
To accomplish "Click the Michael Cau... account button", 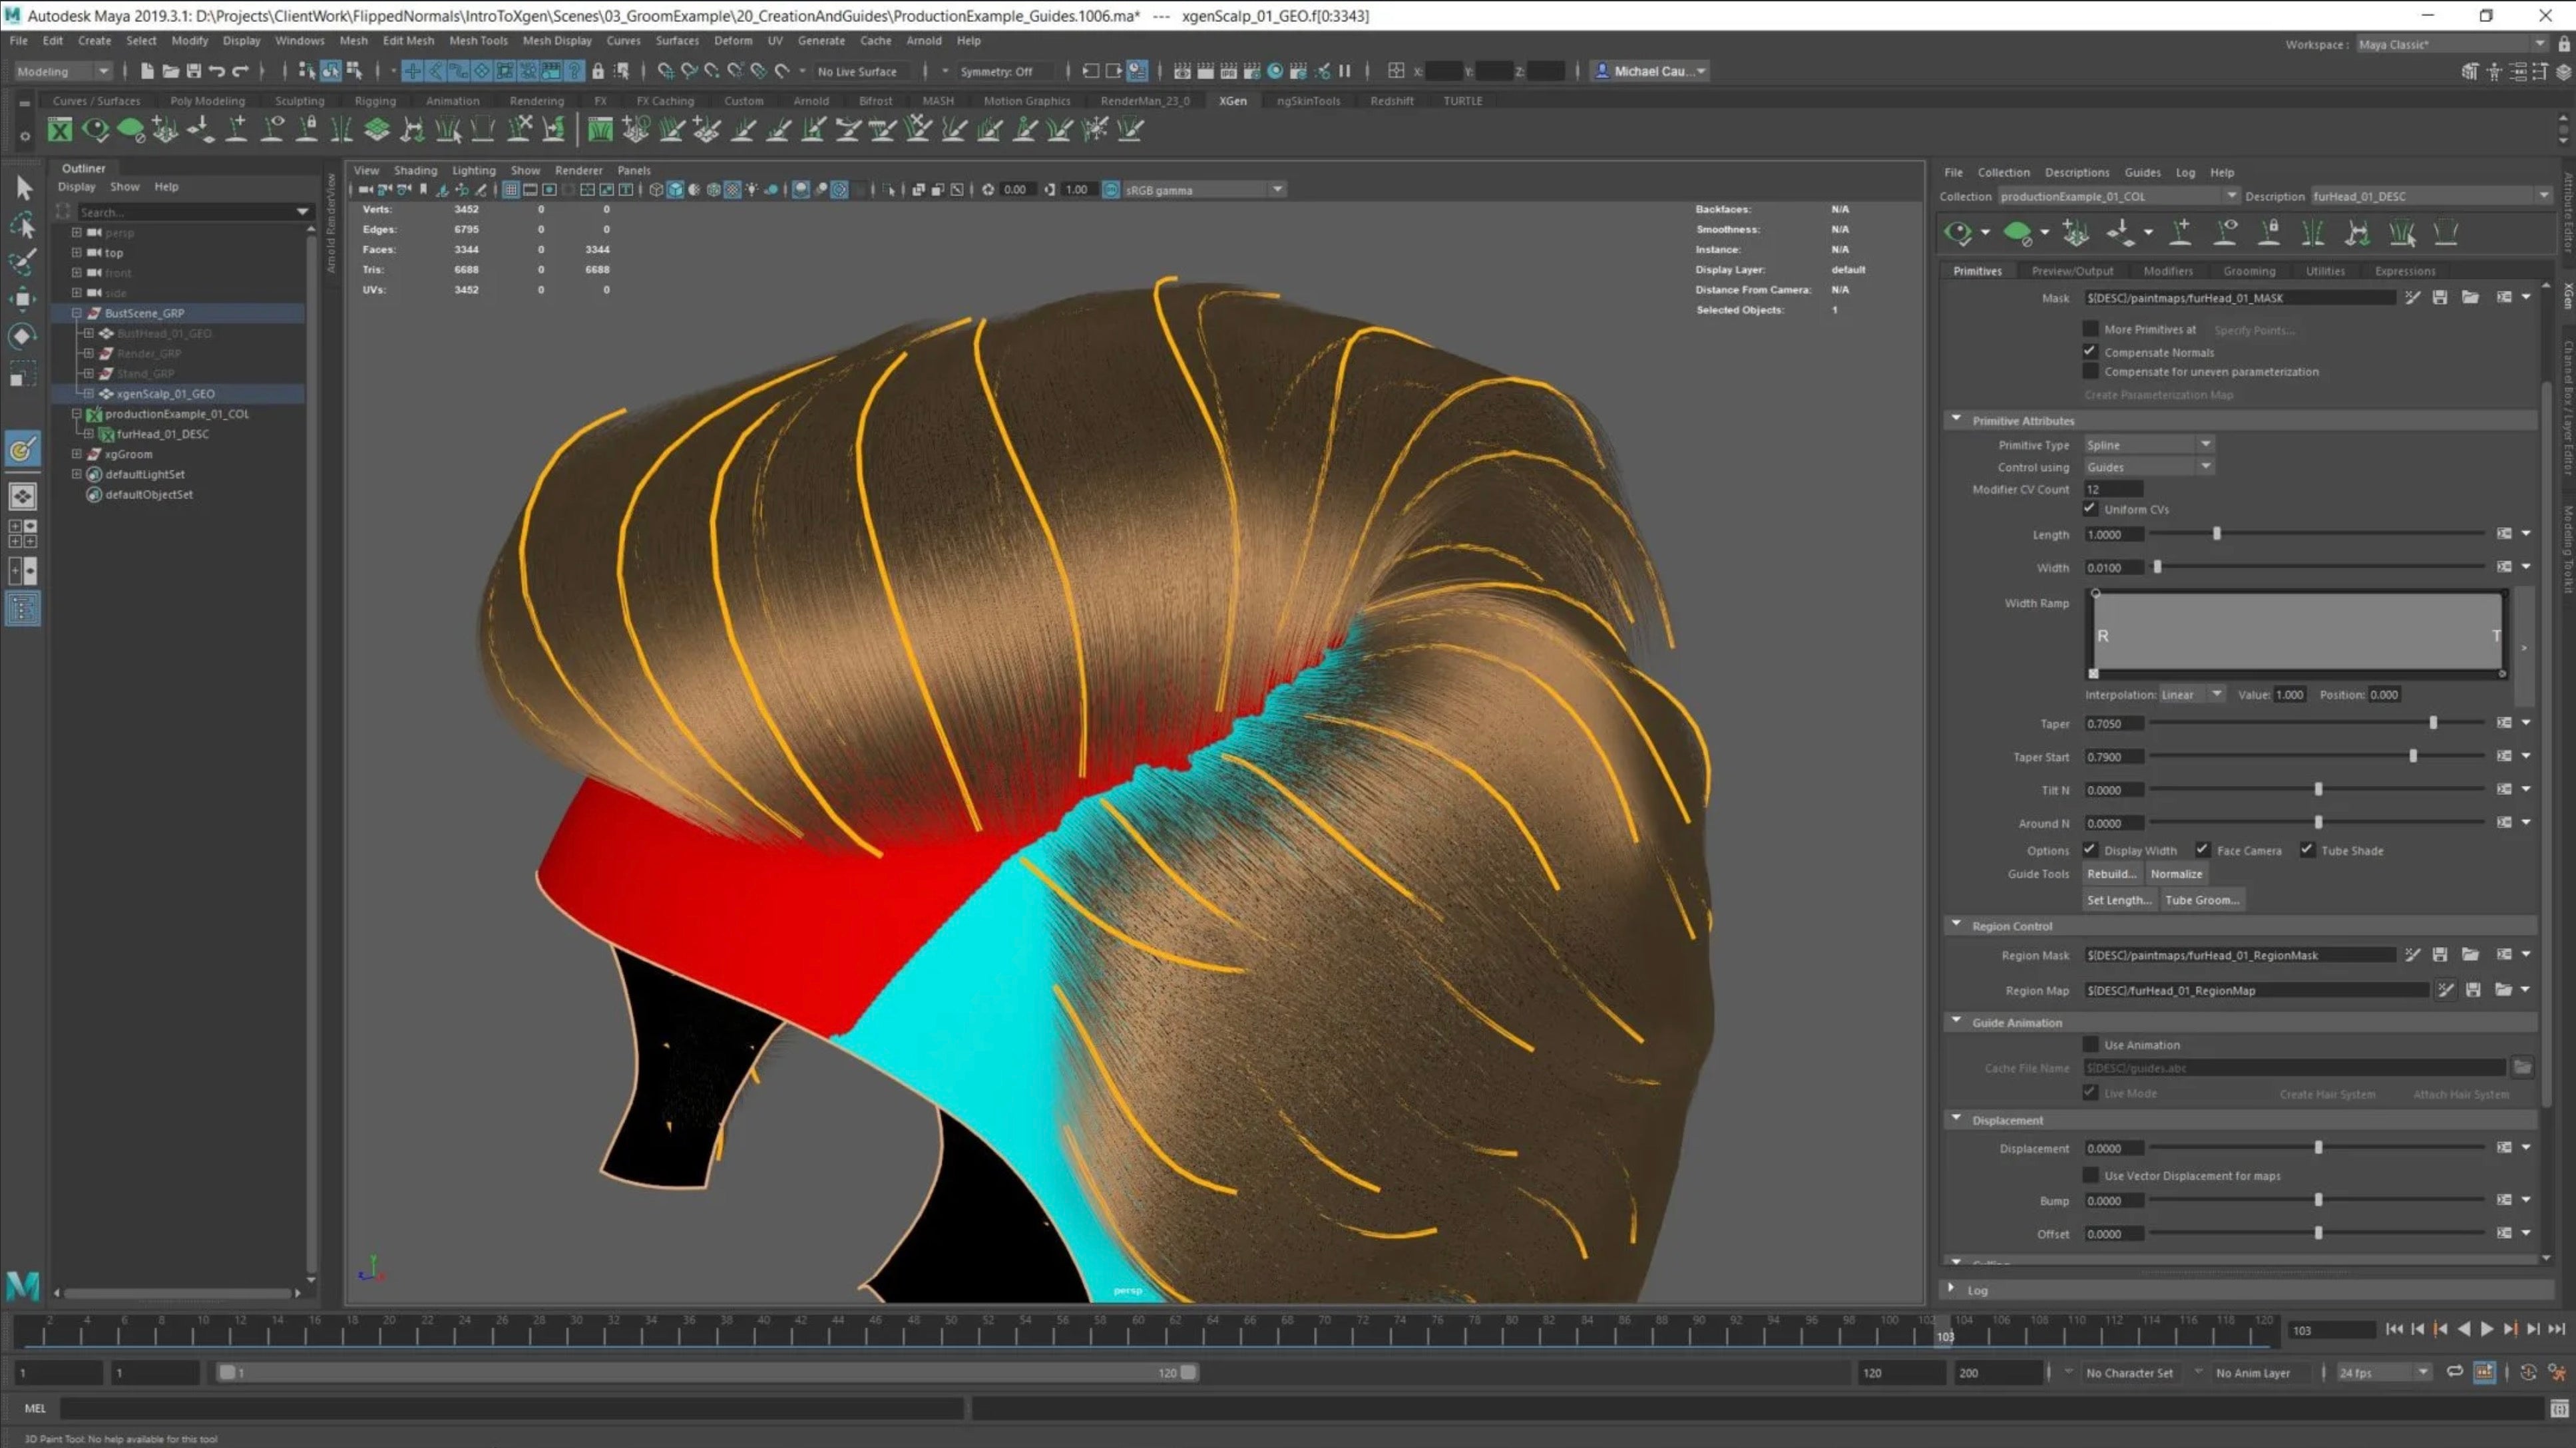I will click(1650, 71).
